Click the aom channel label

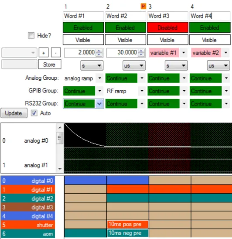(x=28, y=234)
